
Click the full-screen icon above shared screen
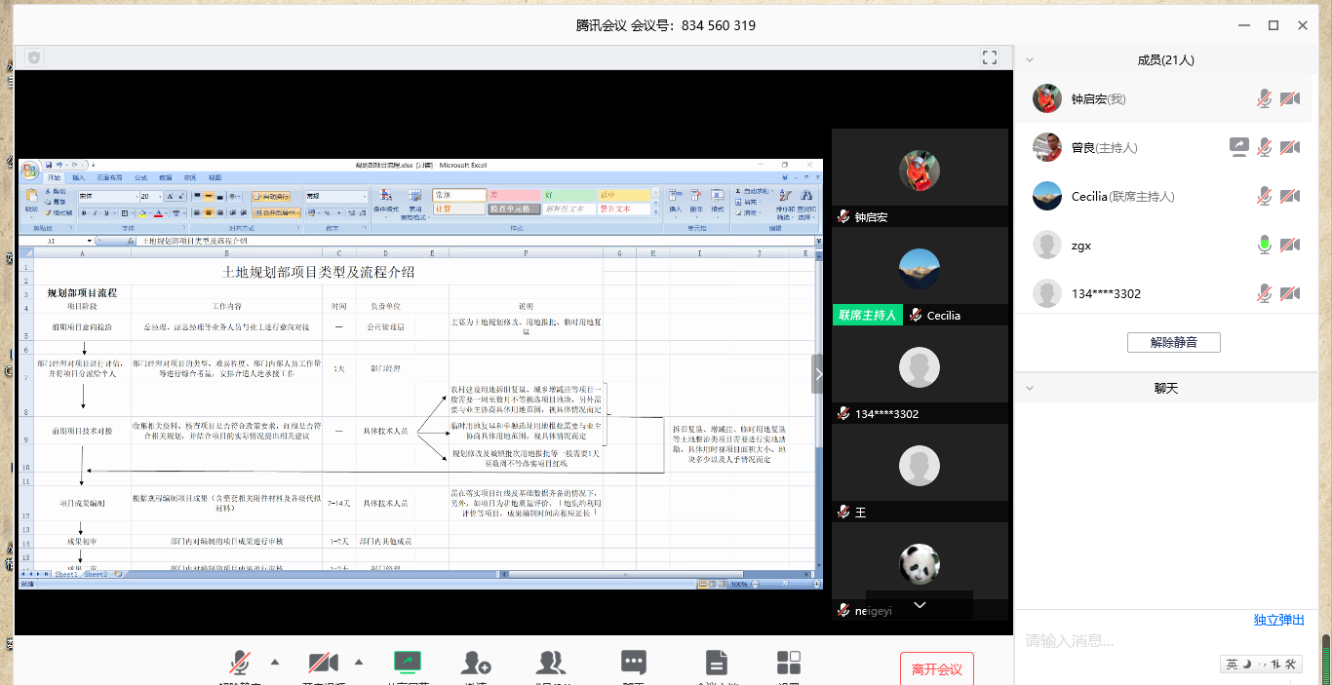[990, 57]
